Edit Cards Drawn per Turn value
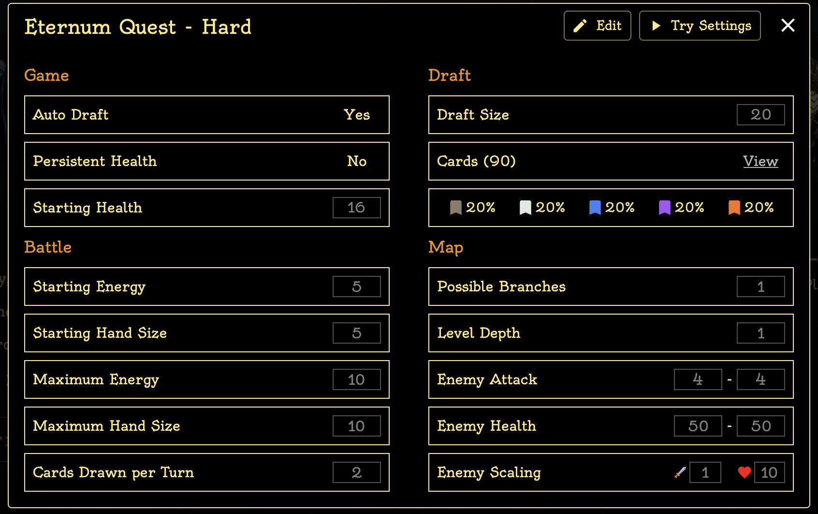818x514 pixels. click(x=356, y=472)
